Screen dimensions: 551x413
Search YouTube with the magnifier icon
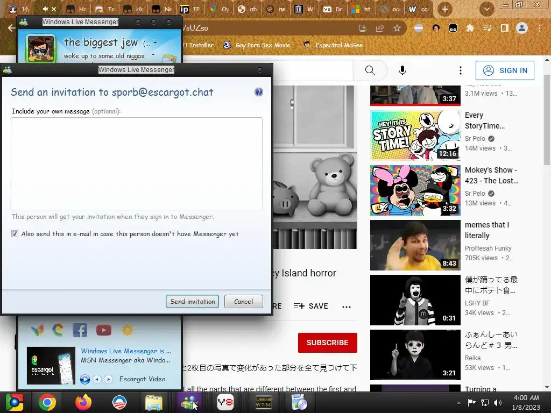tap(370, 70)
